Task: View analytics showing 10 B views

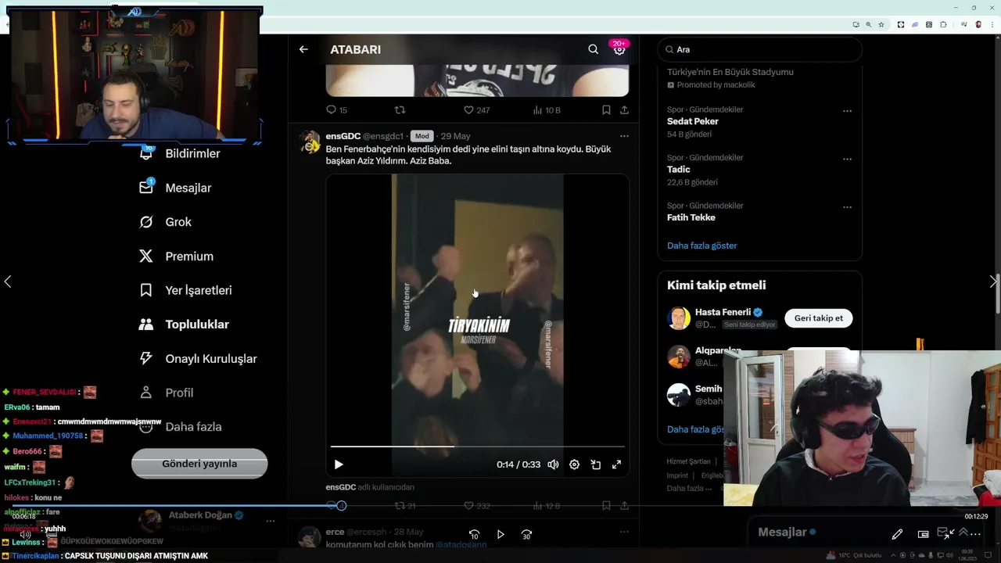Action: (546, 110)
